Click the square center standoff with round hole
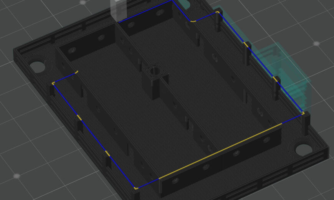 pos(155,83)
